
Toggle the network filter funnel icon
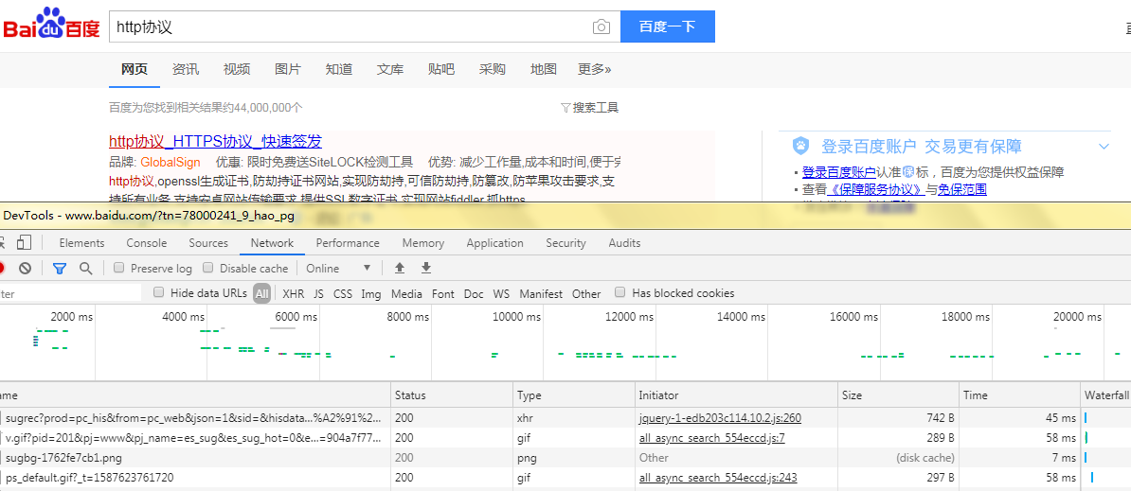60,269
